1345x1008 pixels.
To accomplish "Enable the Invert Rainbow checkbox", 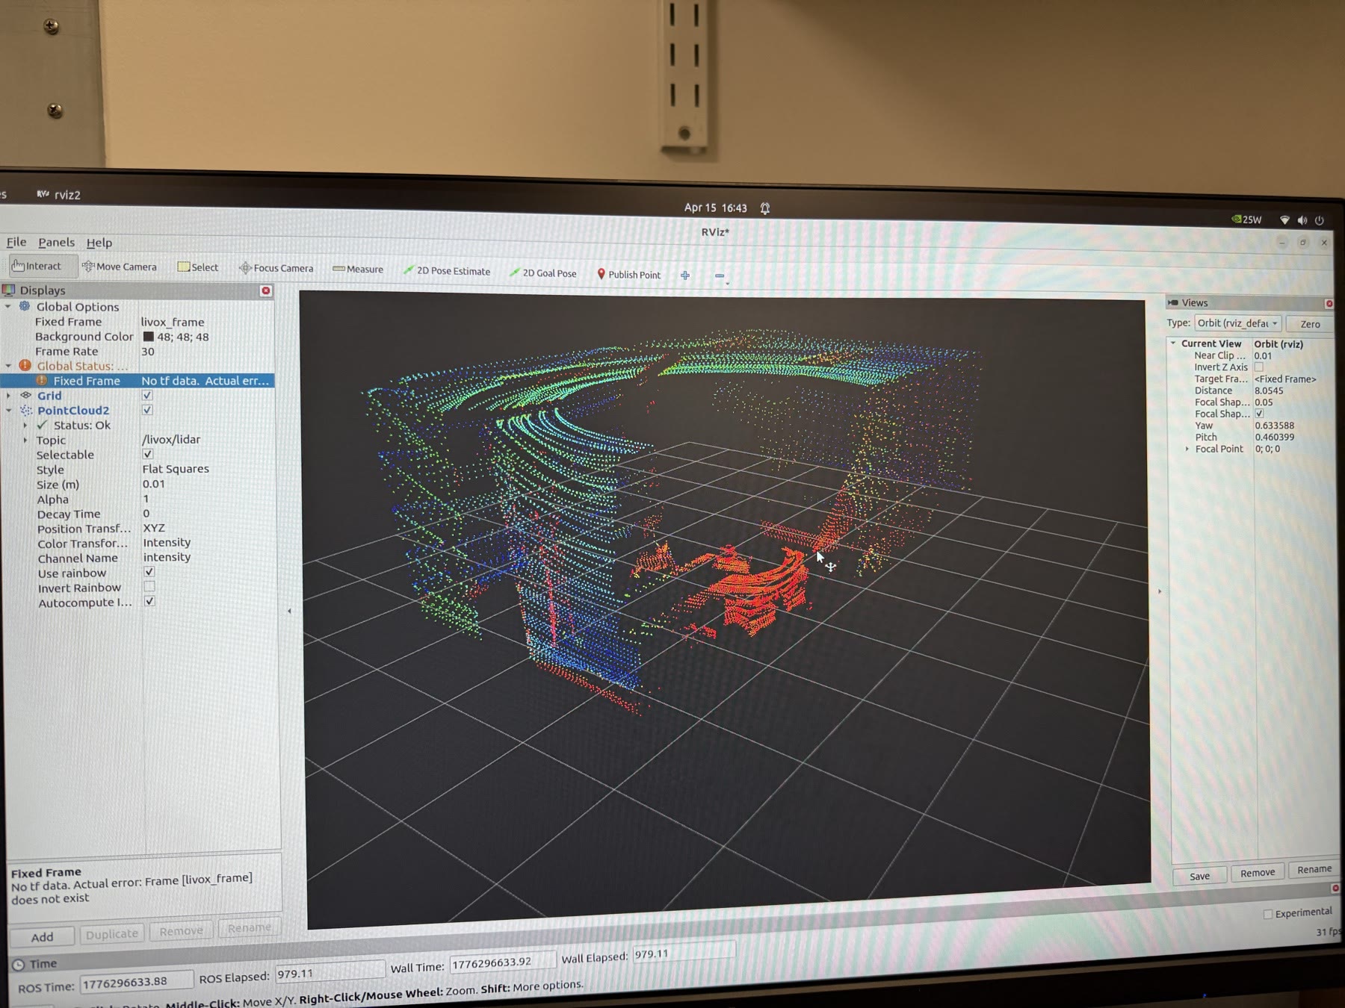I will click(x=149, y=586).
